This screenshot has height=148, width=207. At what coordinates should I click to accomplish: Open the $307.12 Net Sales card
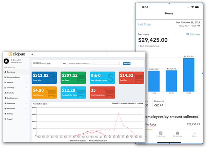click(73, 78)
